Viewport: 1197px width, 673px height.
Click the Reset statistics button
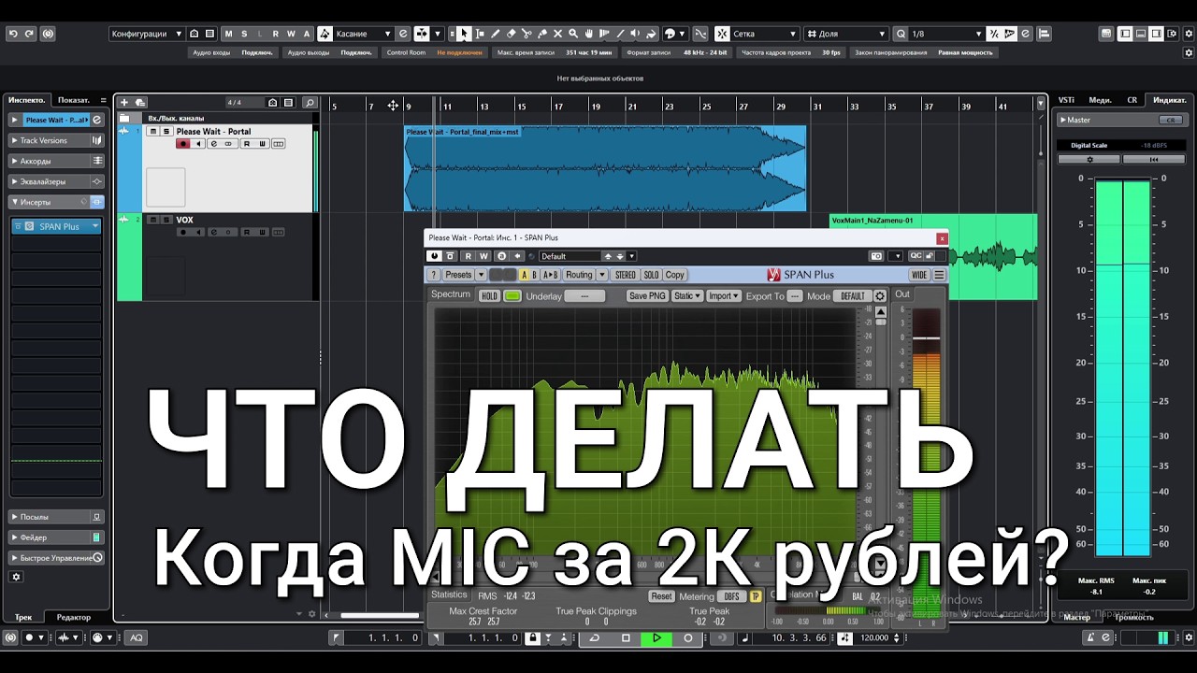click(x=661, y=596)
